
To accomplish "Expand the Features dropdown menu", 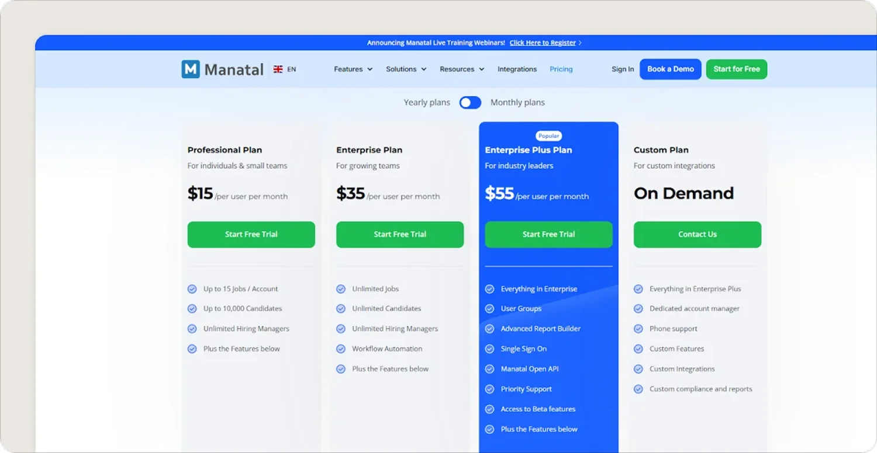I will pyautogui.click(x=353, y=69).
